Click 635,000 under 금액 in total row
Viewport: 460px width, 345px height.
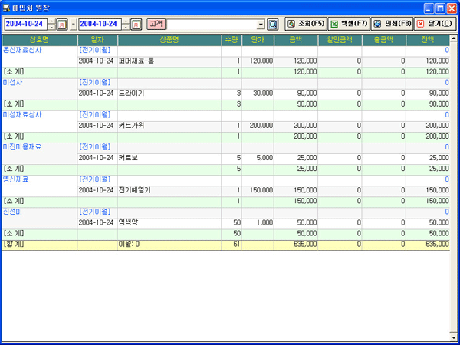[x=305, y=244]
